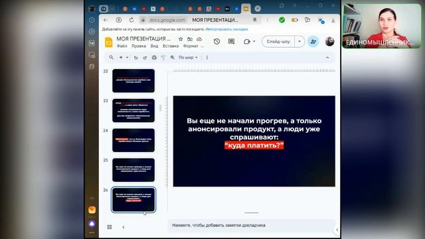Image resolution: width=425 pixels, height=239 pixels.
Task: Select slide 22 thumbnail
Action: 133,81
